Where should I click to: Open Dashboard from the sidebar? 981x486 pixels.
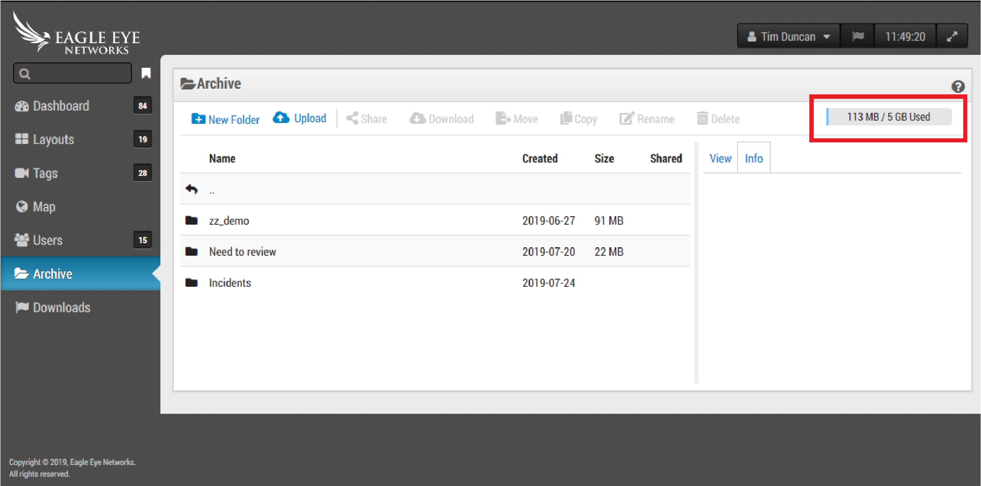(60, 106)
